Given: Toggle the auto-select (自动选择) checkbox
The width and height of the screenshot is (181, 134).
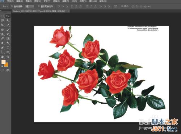Looking at the screenshot, I should point(12,6).
